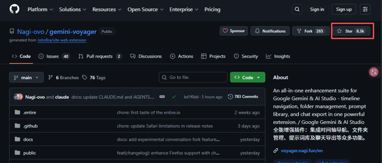Image resolution: width=382 pixels, height=163 pixels.
Task: Click the Go to file search field
Action: 193,77
